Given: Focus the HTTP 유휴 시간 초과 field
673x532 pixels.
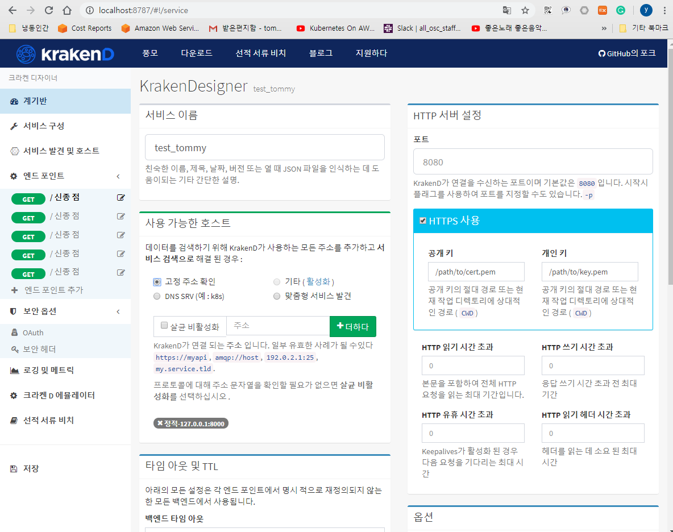Looking at the screenshot, I should [473, 433].
